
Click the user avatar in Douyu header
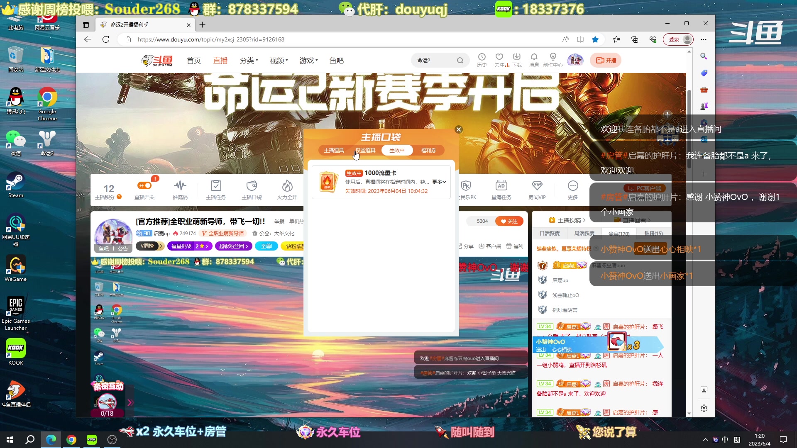click(x=575, y=60)
